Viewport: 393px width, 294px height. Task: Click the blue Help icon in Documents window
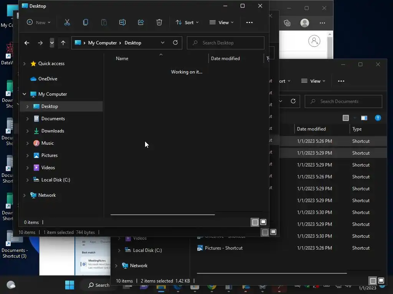[x=378, y=118]
